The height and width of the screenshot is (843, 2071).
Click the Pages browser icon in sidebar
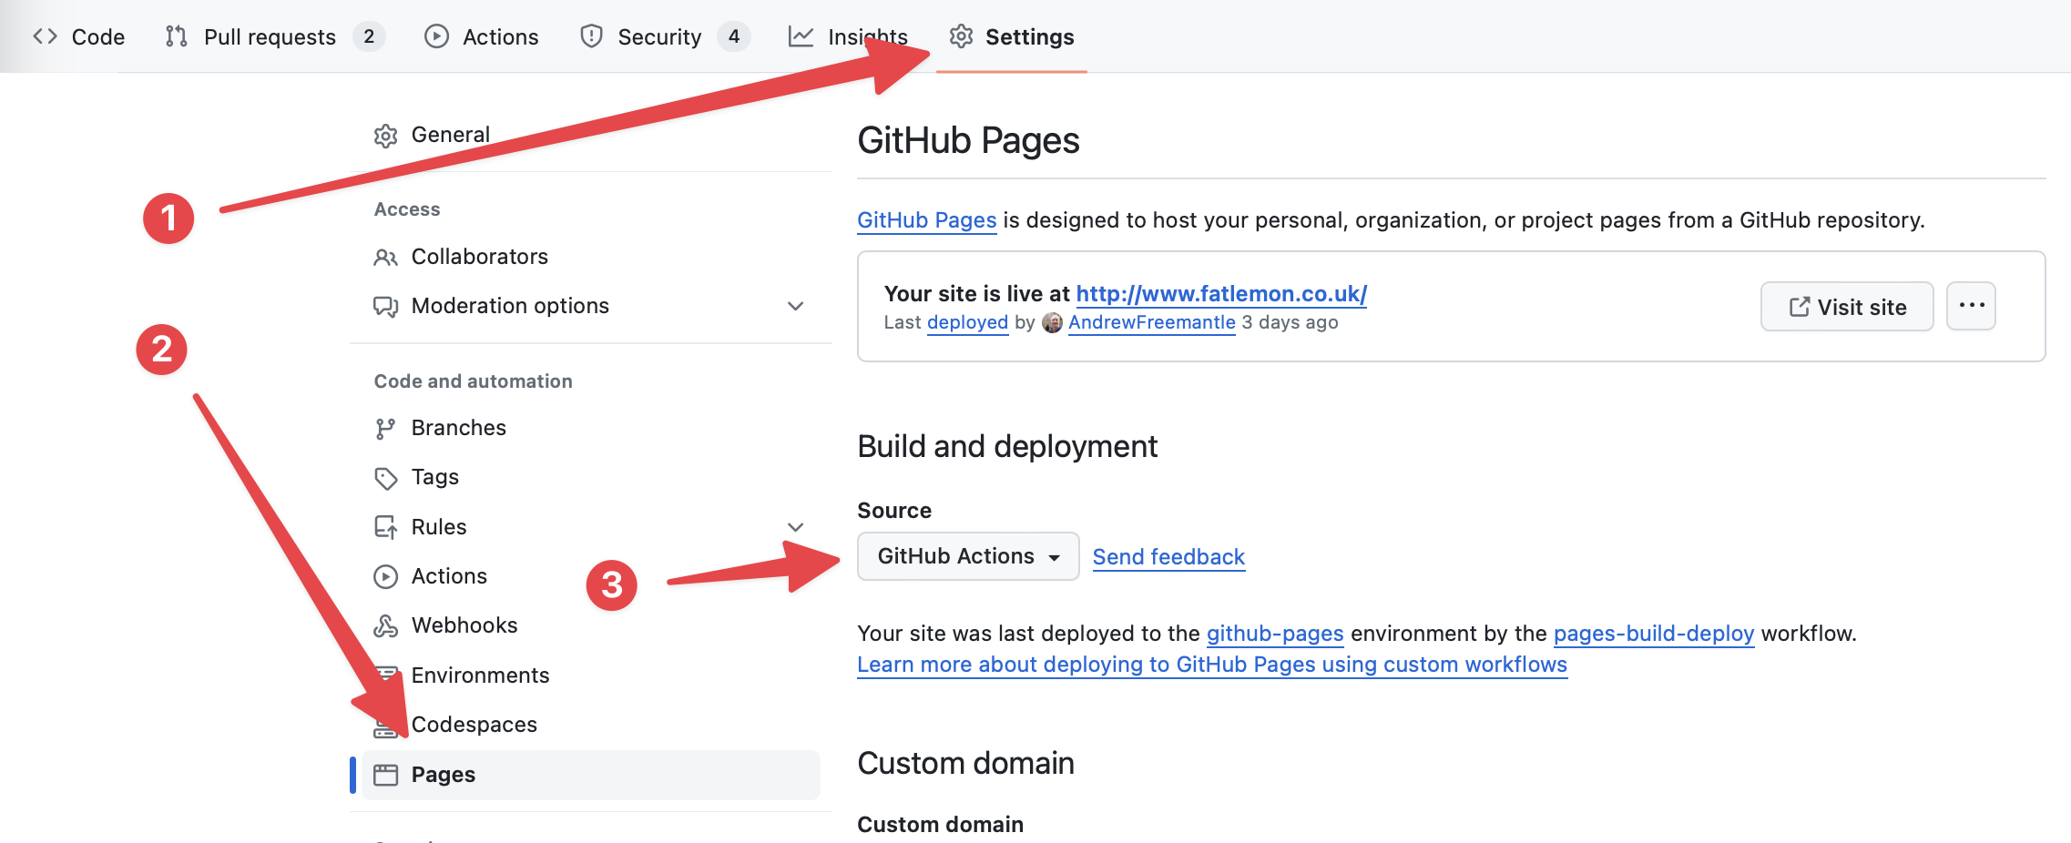tap(385, 775)
